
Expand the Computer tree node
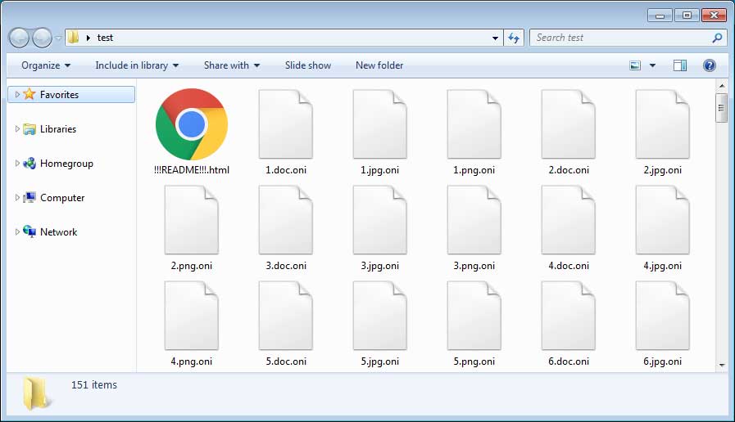tap(17, 197)
